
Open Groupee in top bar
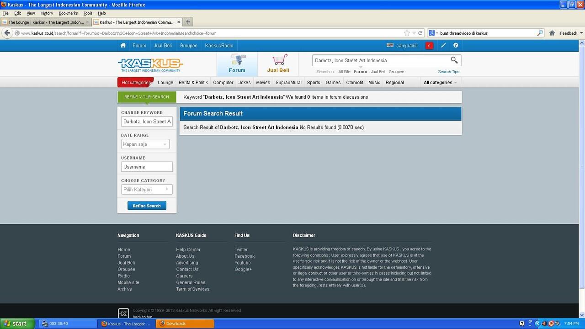[x=188, y=45]
